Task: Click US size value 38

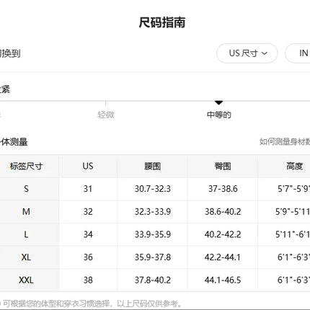Action: [88, 280]
